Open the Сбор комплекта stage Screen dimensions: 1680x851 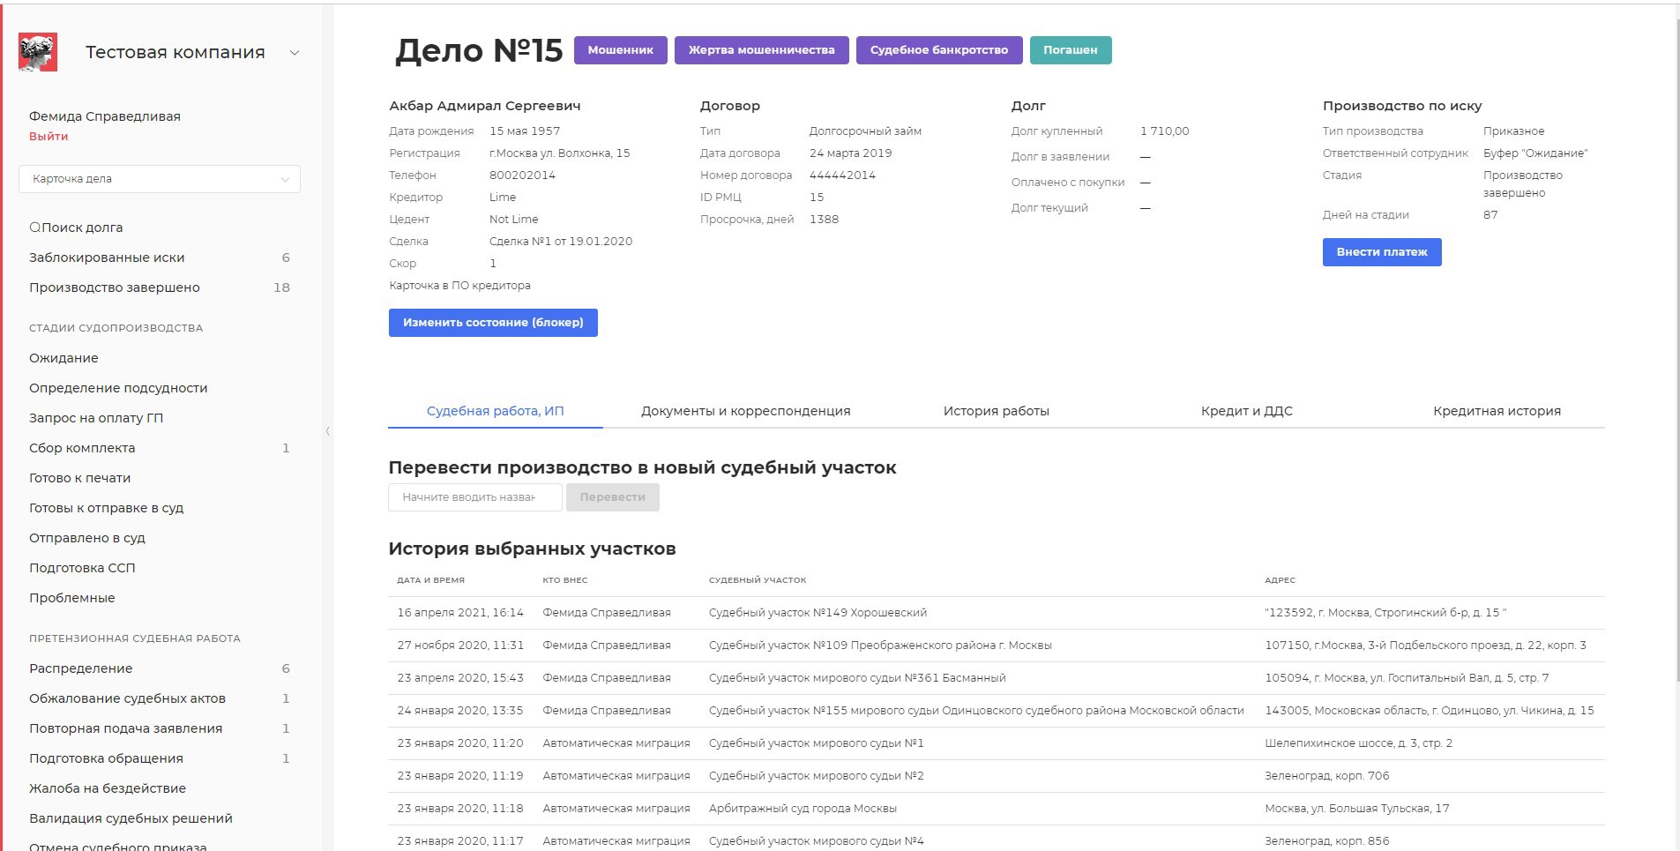(82, 448)
